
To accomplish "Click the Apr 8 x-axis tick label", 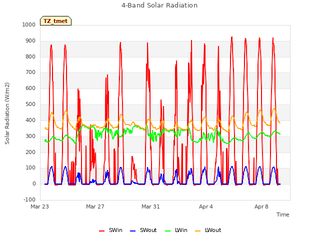I will point(261,206).
